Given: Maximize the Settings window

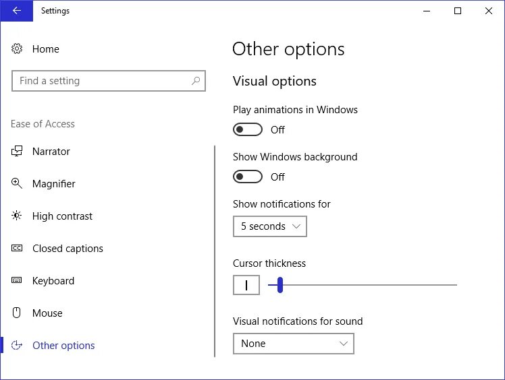Looking at the screenshot, I should [x=458, y=11].
